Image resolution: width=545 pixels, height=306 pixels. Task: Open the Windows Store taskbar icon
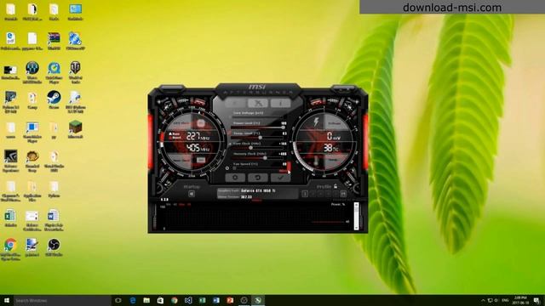point(160,300)
